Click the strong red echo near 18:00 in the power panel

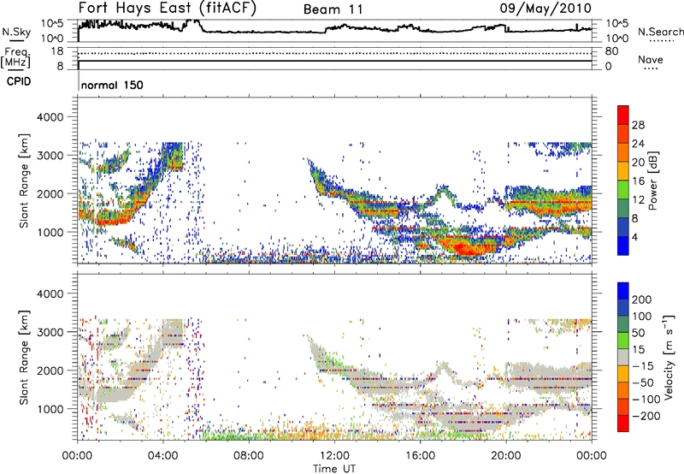pos(469,247)
